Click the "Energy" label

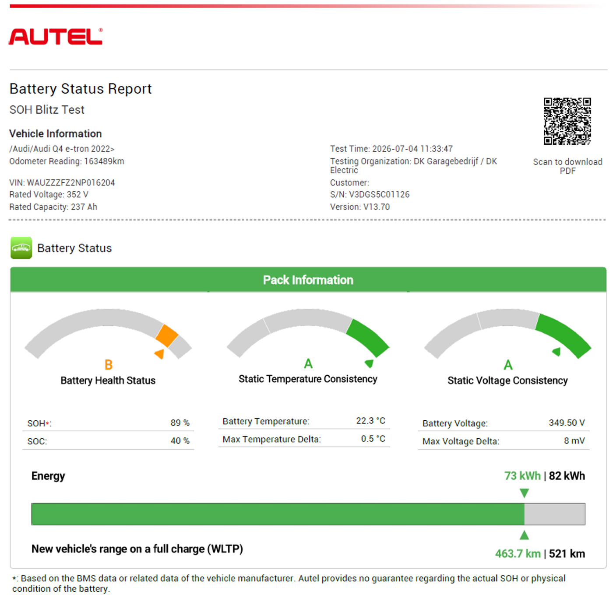[48, 476]
